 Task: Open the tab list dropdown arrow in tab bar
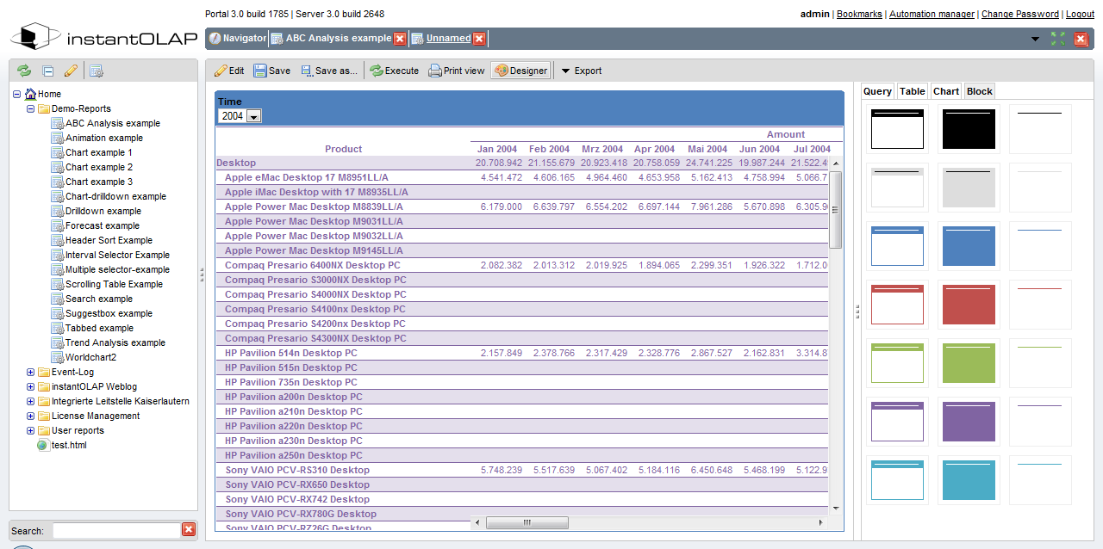tap(1035, 39)
